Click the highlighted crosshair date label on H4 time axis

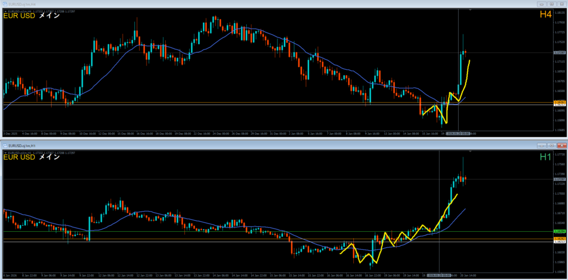tap(458, 133)
